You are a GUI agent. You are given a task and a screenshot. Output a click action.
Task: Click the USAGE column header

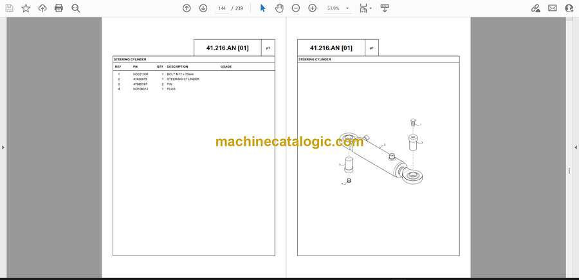click(x=226, y=66)
